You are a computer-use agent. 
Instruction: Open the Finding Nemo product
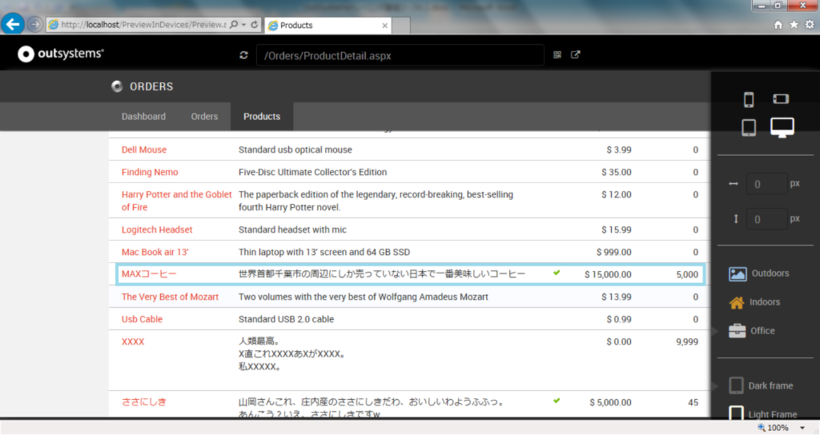point(149,172)
